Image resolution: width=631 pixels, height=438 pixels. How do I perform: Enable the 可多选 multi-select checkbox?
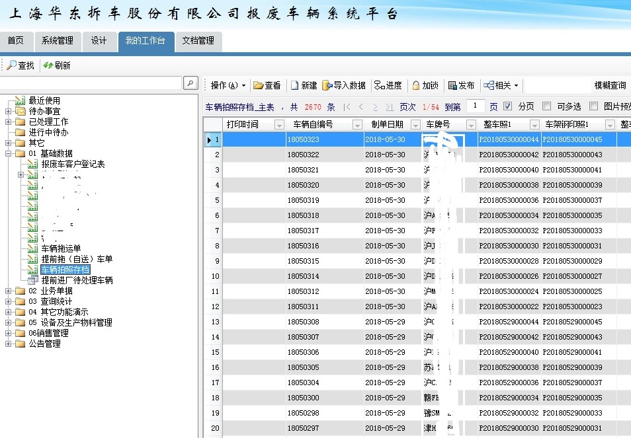point(546,106)
